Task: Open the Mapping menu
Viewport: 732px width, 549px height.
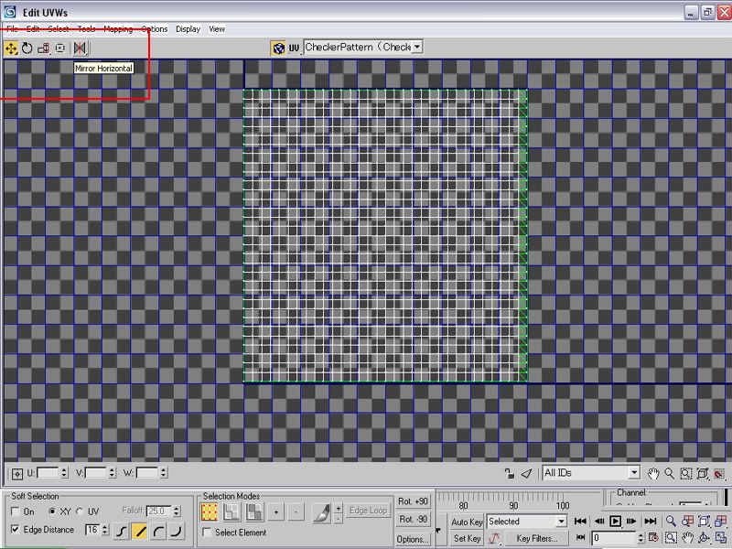Action: pos(118,29)
